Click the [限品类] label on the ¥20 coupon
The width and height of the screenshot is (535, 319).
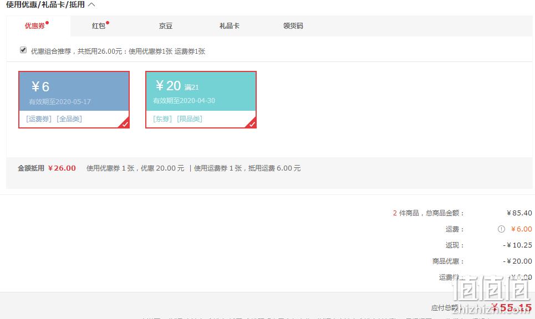190,119
